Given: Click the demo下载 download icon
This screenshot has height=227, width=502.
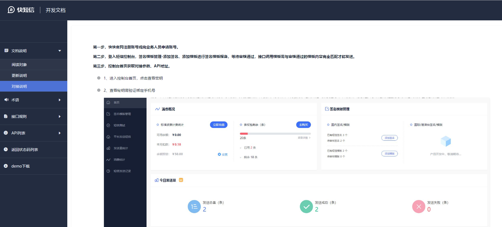Looking at the screenshot, I should click(6, 166).
